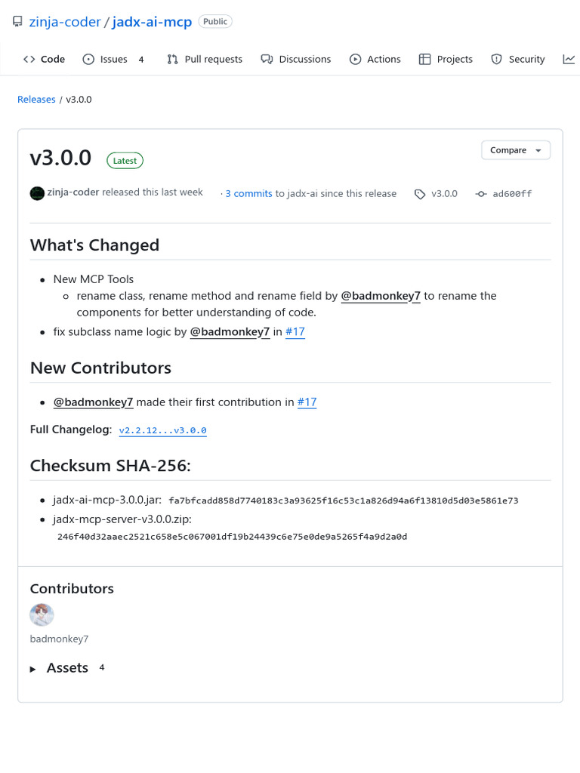Click the ad600ff commit icon
The image size is (580, 773).
(x=481, y=194)
